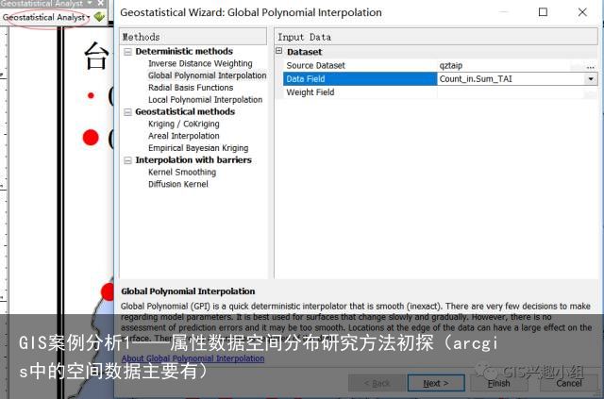This screenshot has height=399, width=604.
Task: Click the Cancel button
Action: pos(568,383)
